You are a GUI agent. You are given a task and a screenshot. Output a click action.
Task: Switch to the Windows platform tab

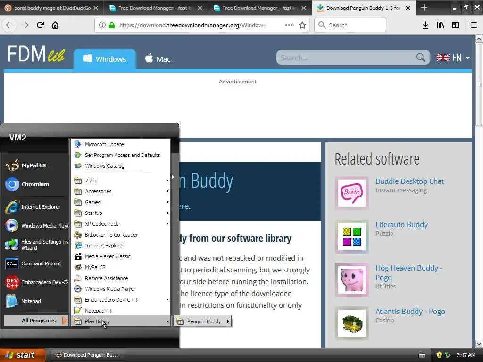click(105, 59)
